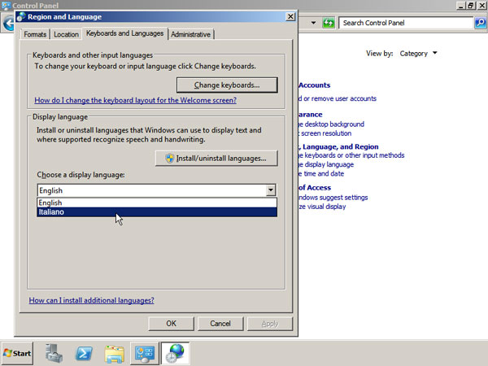488x366 pixels.
Task: Switch to the Location tab
Action: point(66,34)
